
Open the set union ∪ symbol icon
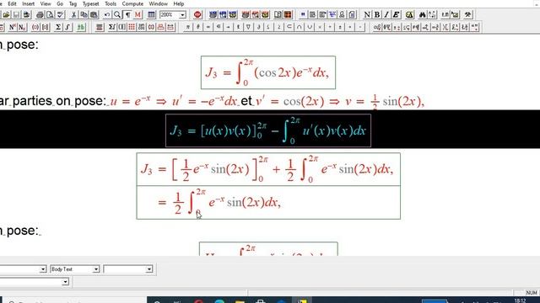point(310,27)
